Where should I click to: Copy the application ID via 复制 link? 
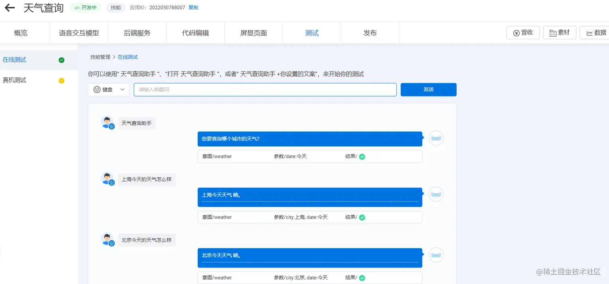(x=193, y=7)
